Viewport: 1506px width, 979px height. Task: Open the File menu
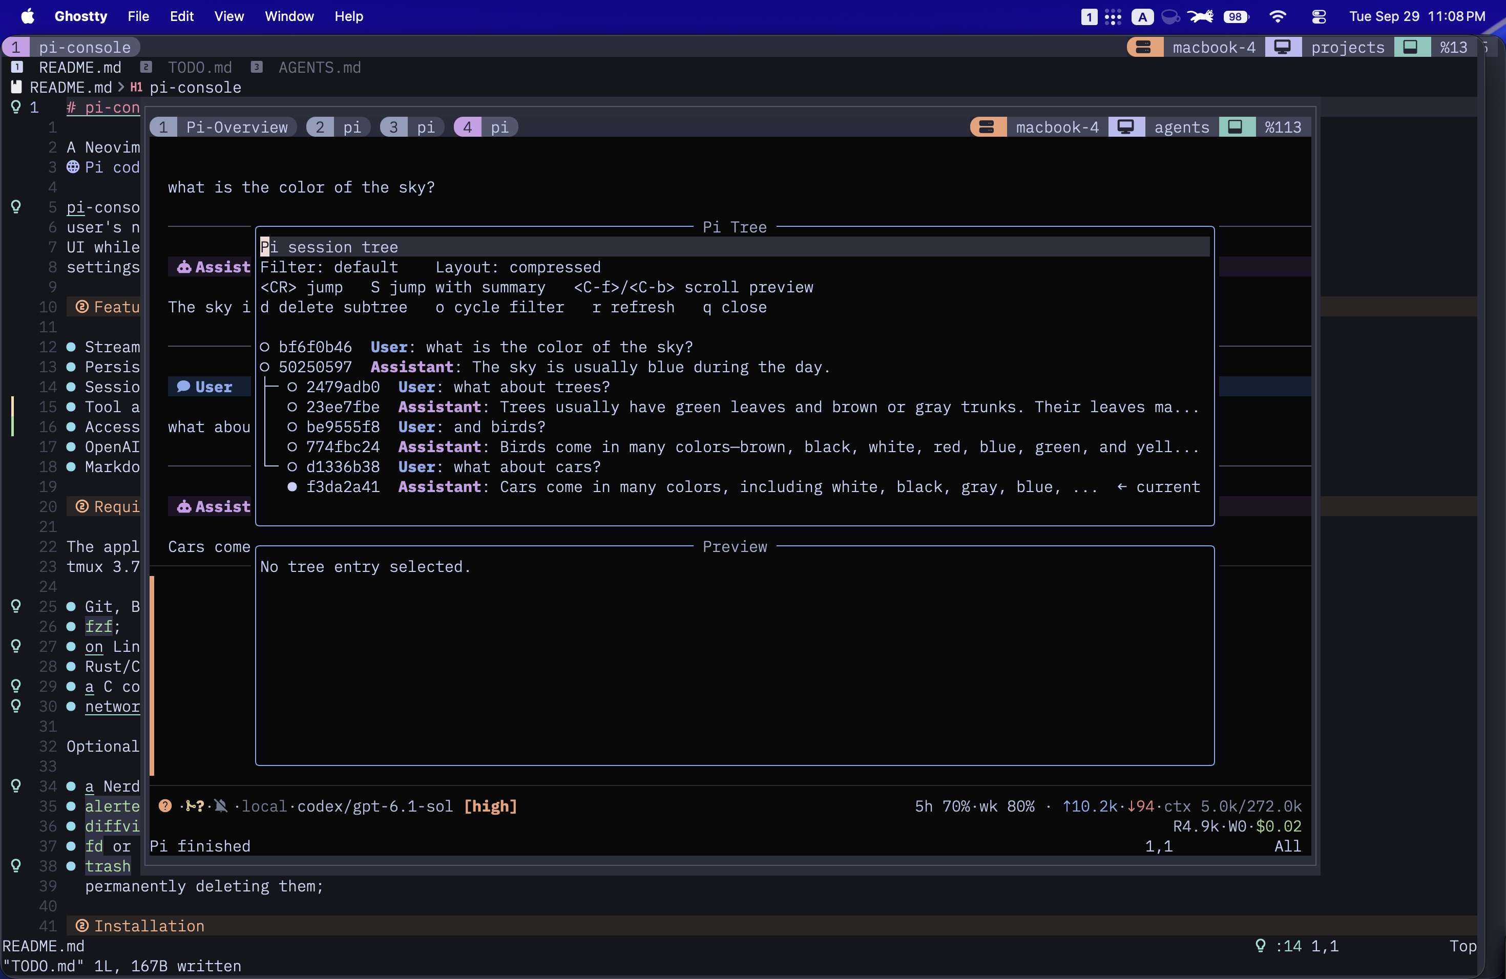pyautogui.click(x=138, y=16)
